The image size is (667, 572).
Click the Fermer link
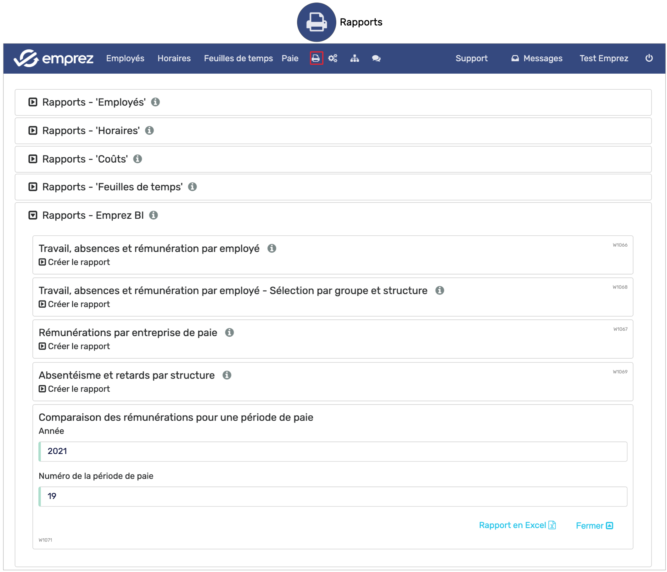594,526
